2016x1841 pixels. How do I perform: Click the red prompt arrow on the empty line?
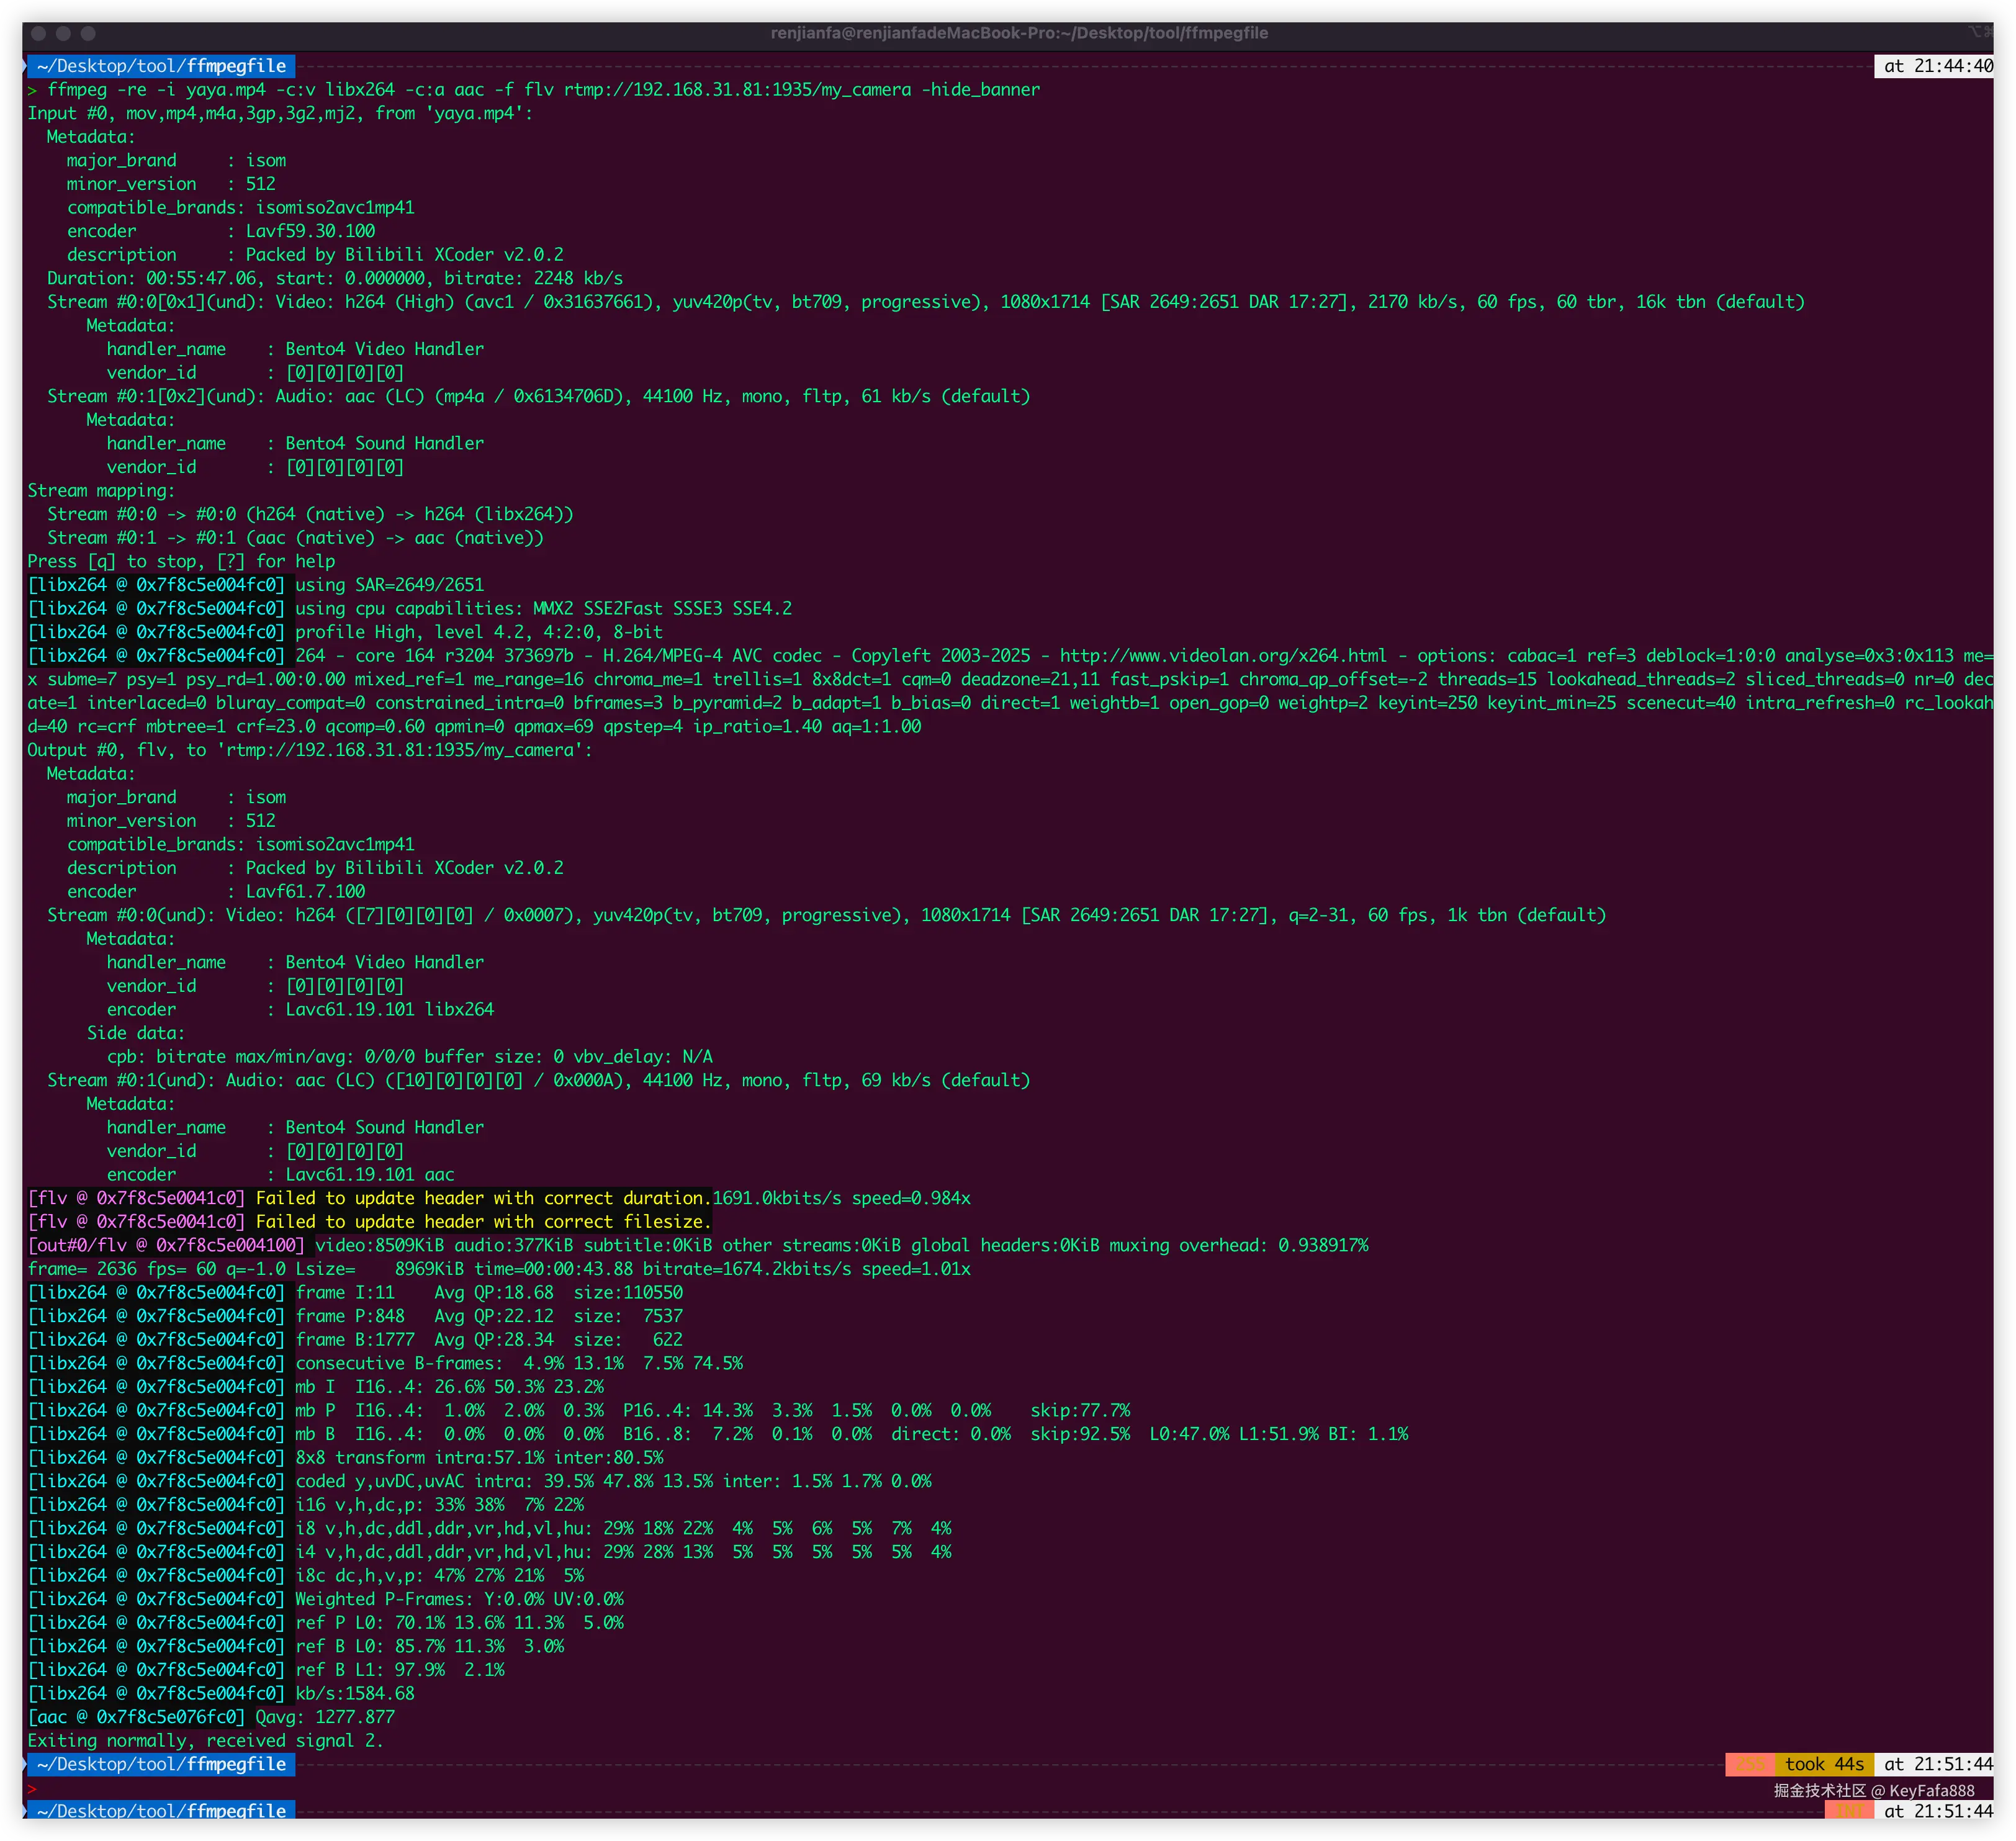(x=32, y=1789)
